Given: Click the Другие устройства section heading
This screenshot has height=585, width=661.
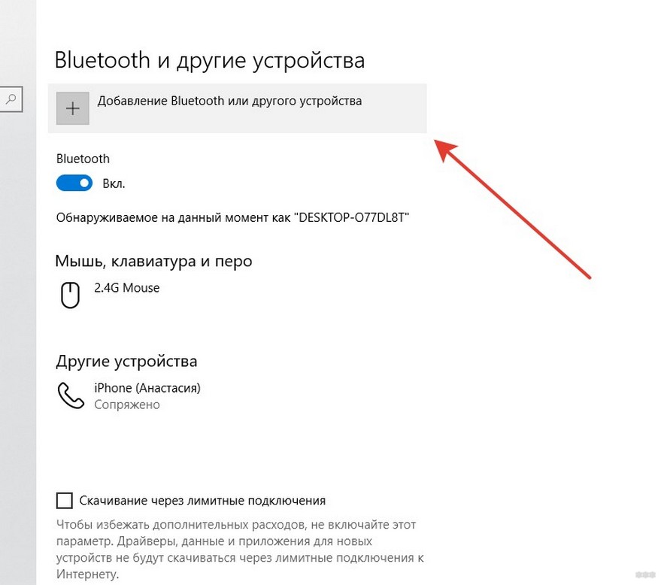Looking at the screenshot, I should pos(126,362).
